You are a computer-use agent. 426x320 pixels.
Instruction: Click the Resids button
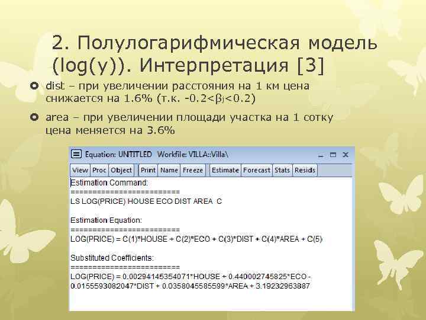pos(305,170)
